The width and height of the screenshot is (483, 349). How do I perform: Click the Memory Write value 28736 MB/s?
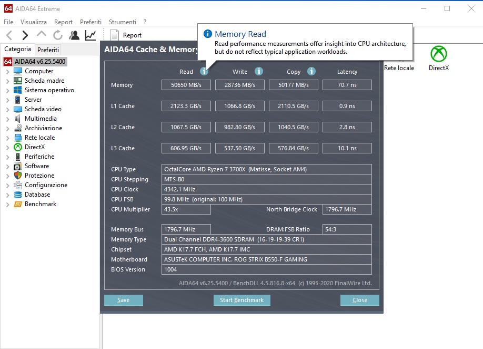coord(239,85)
